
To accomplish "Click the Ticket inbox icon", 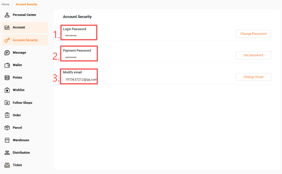I will [x=7, y=165].
